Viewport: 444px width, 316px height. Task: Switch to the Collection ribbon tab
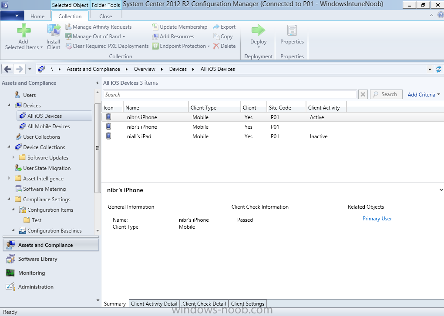70,17
